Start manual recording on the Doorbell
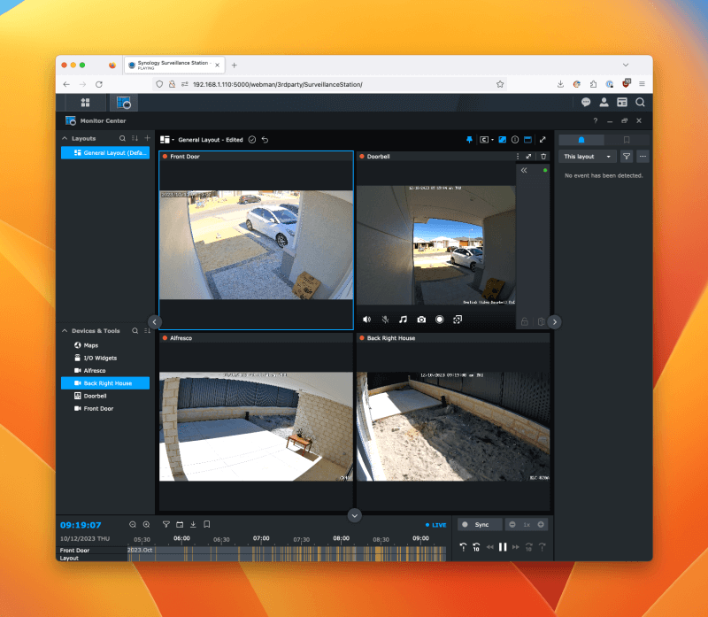708x617 pixels. pyautogui.click(x=439, y=320)
